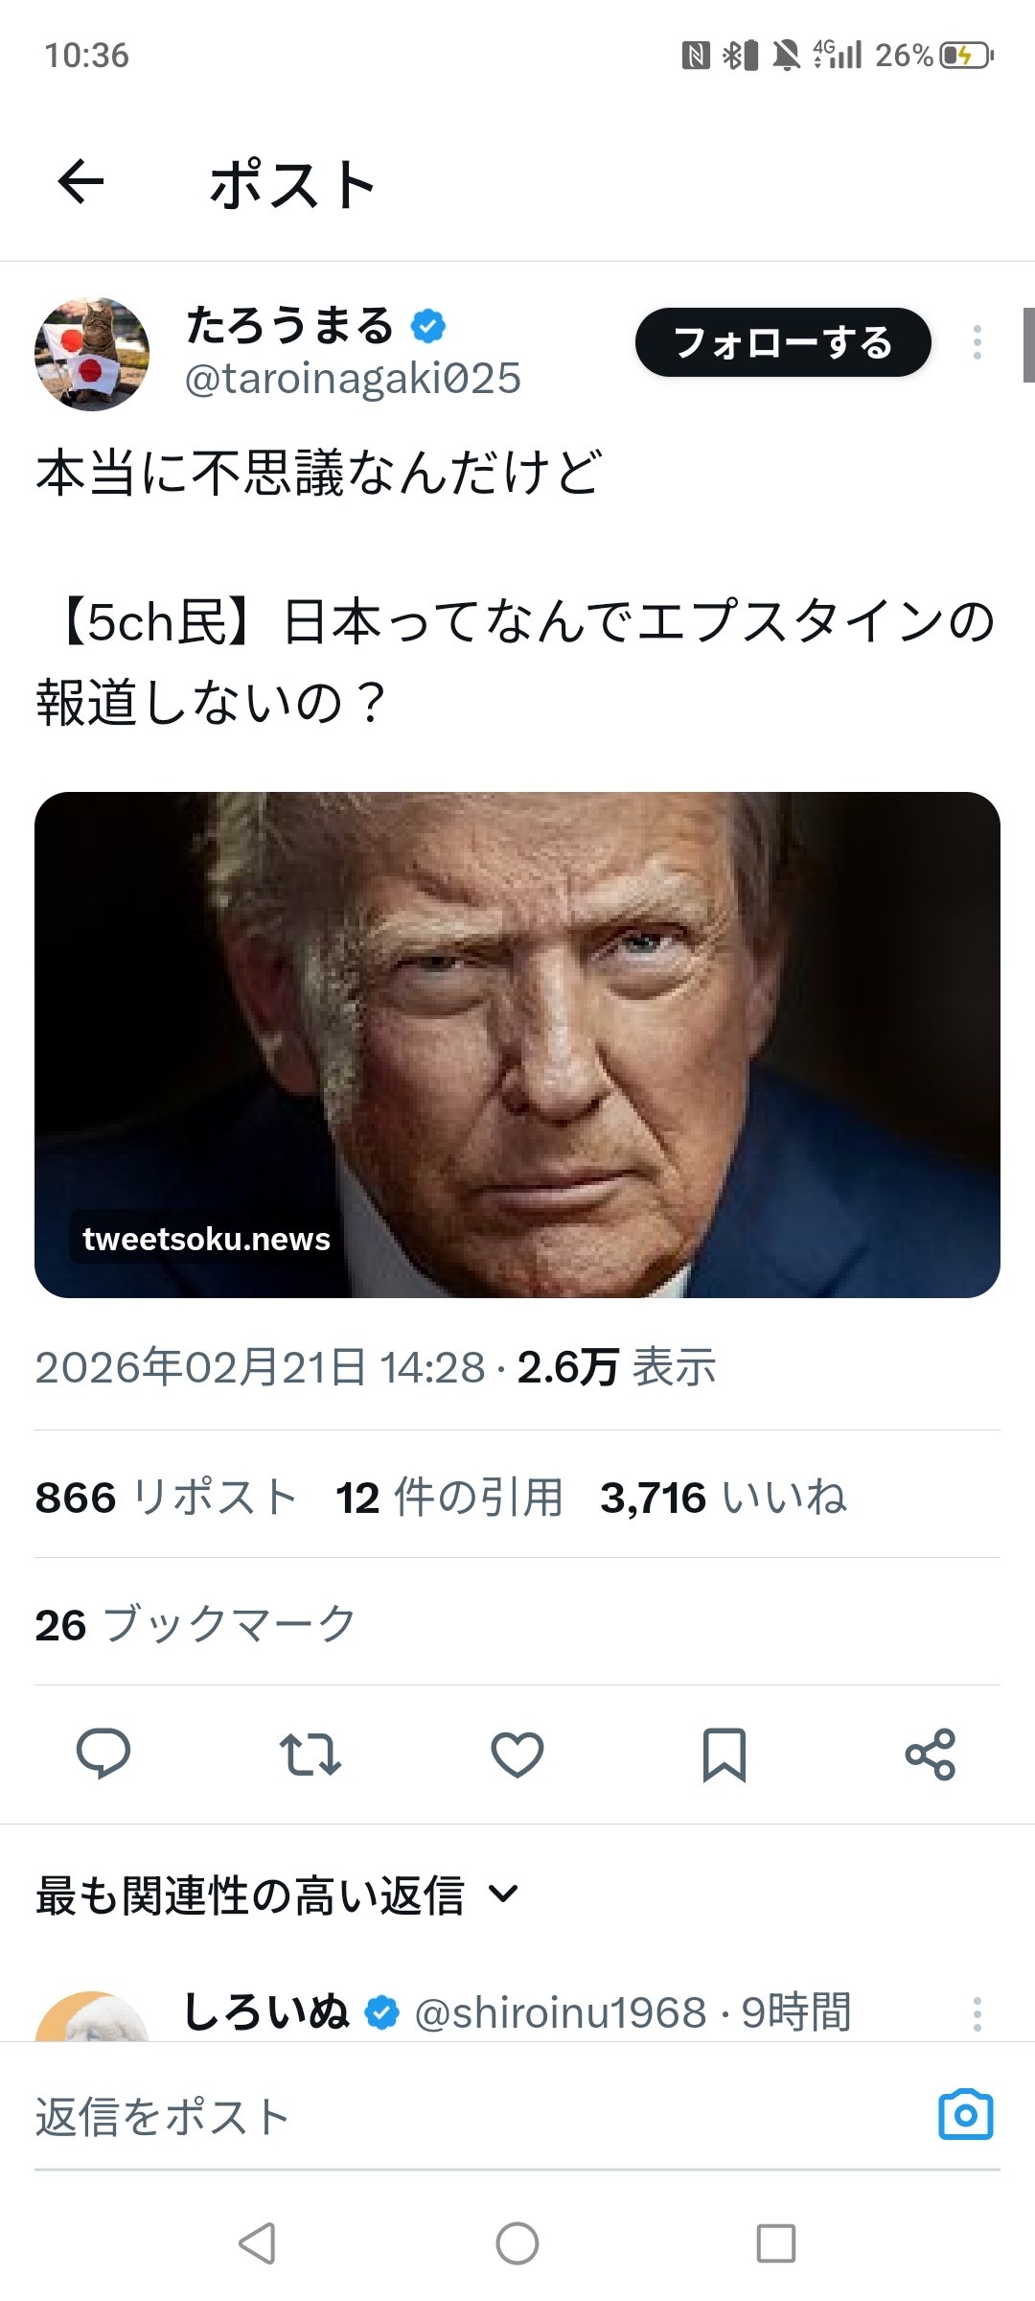Tap the フォローする button
The width and height of the screenshot is (1035, 2301).
781,343
